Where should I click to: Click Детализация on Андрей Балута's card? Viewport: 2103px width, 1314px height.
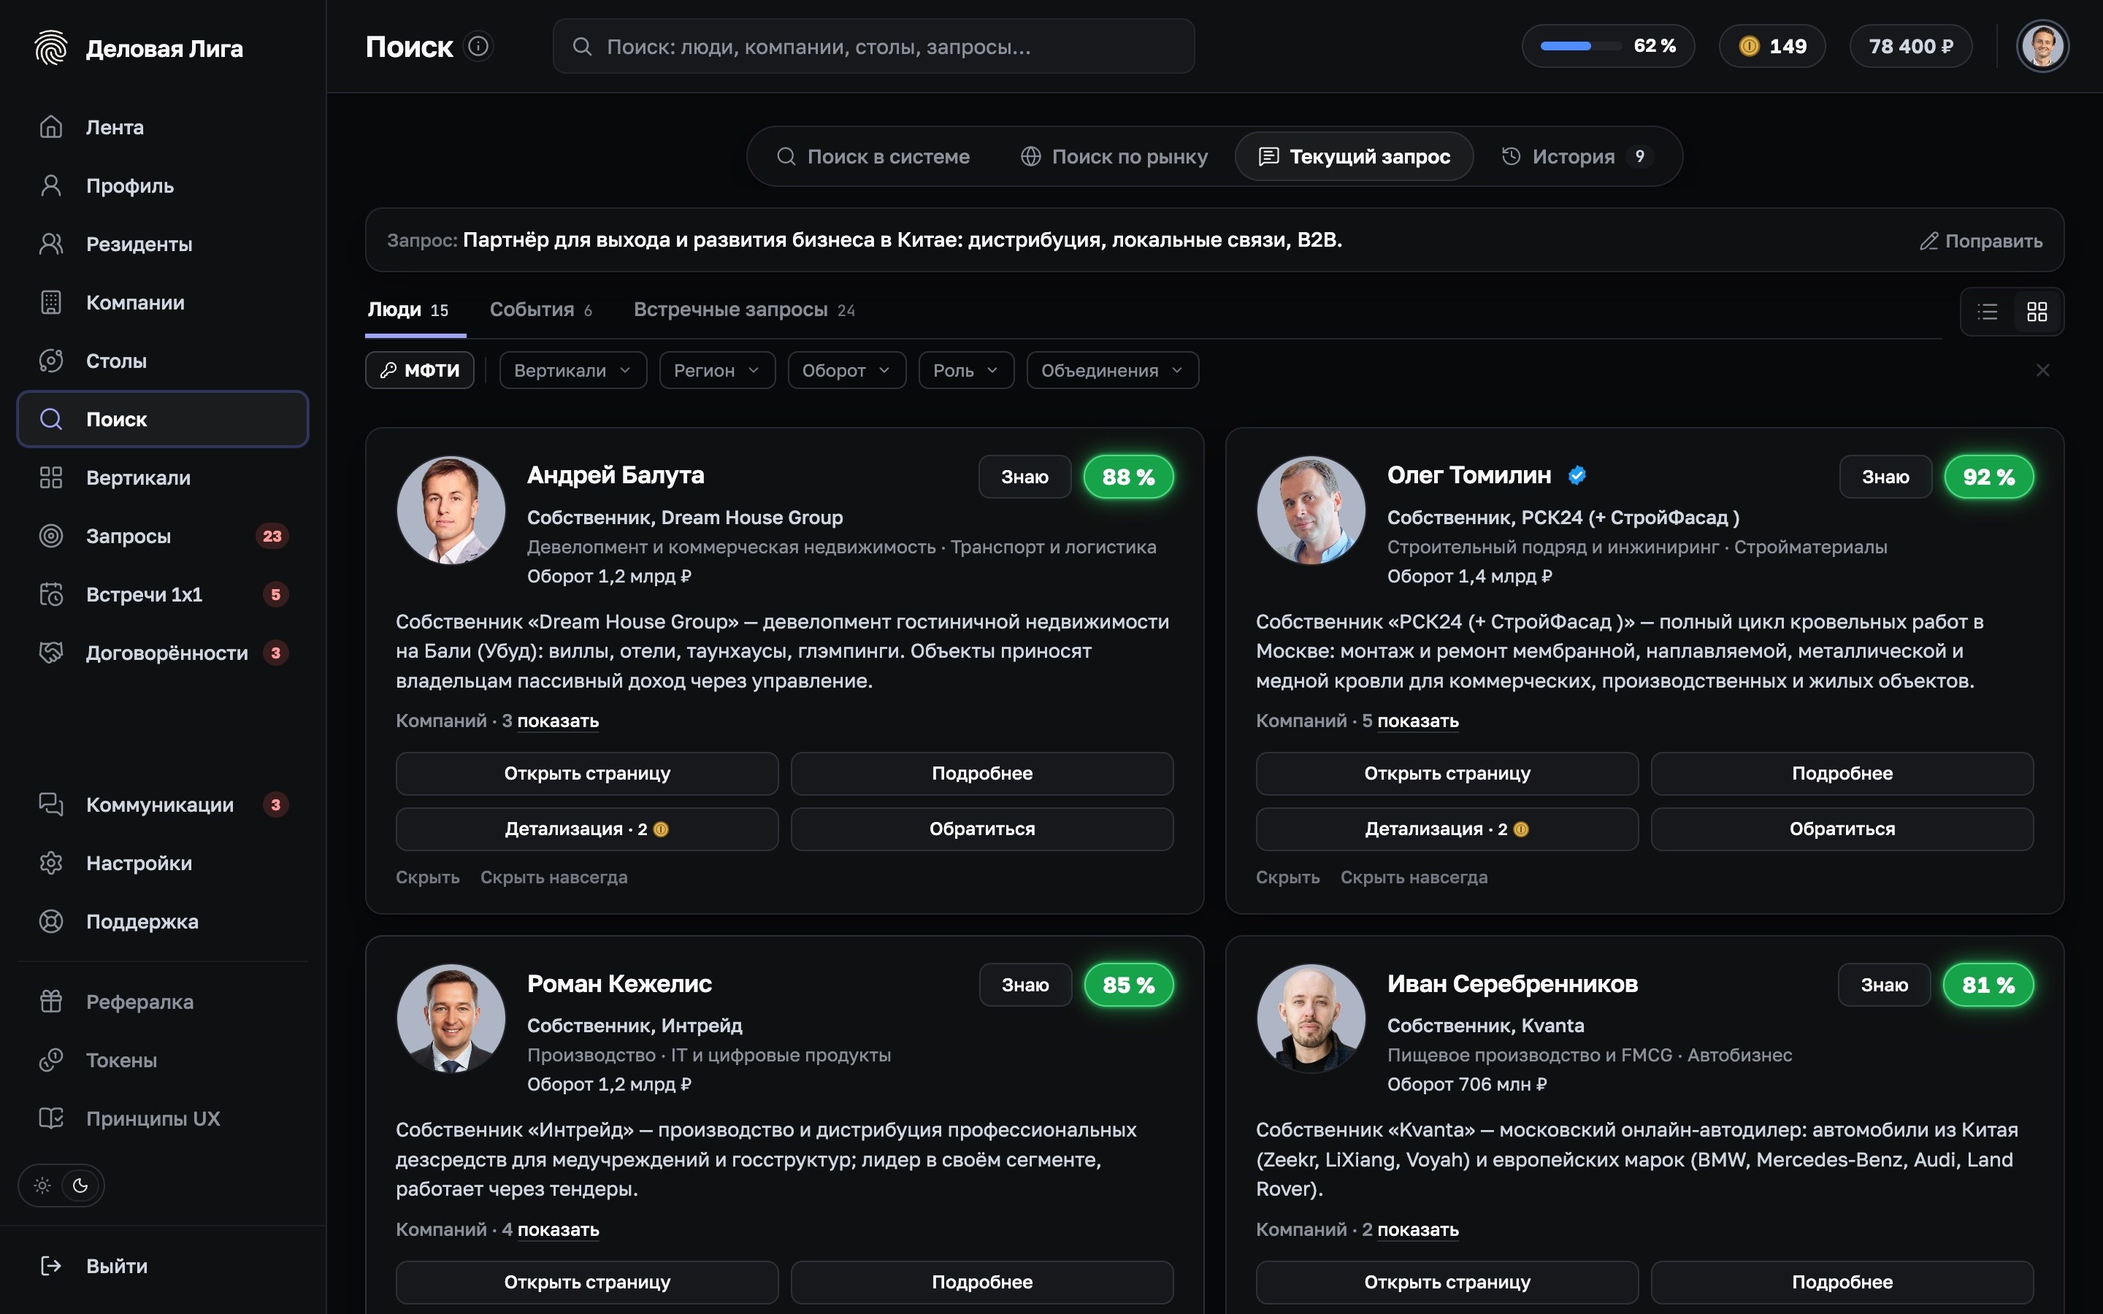(586, 829)
